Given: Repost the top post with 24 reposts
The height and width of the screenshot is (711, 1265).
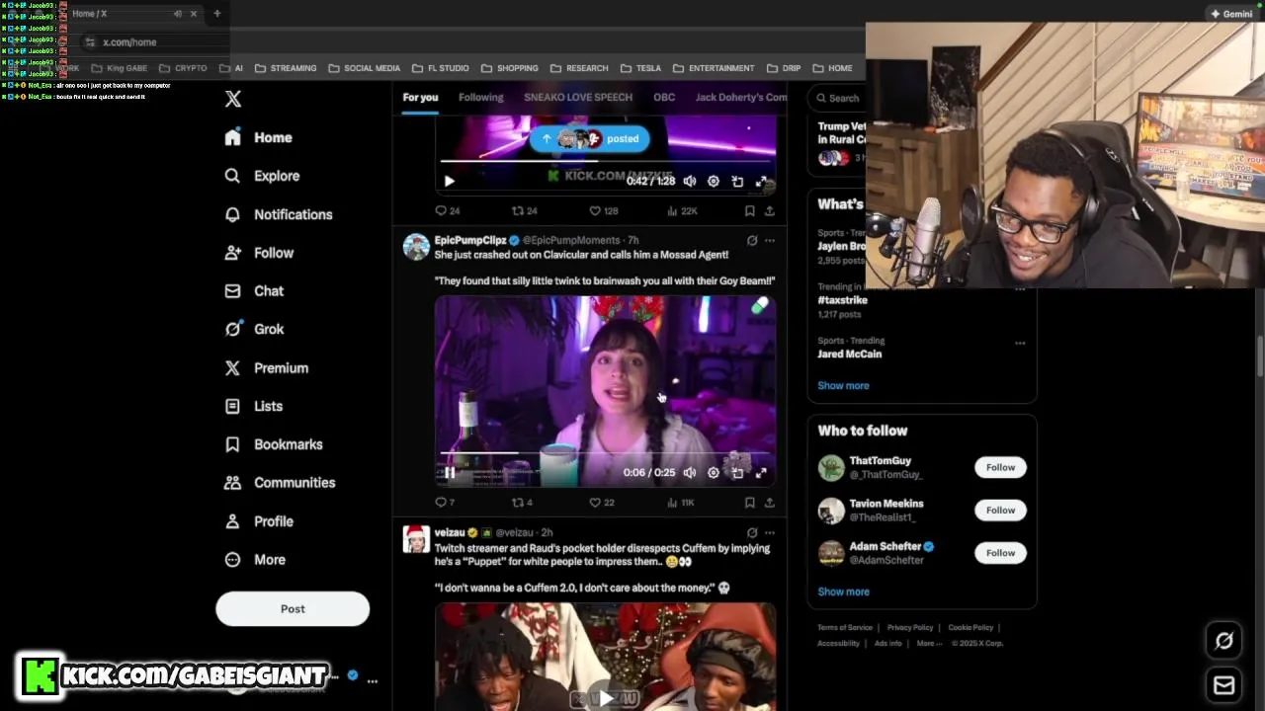Looking at the screenshot, I should click(x=524, y=210).
